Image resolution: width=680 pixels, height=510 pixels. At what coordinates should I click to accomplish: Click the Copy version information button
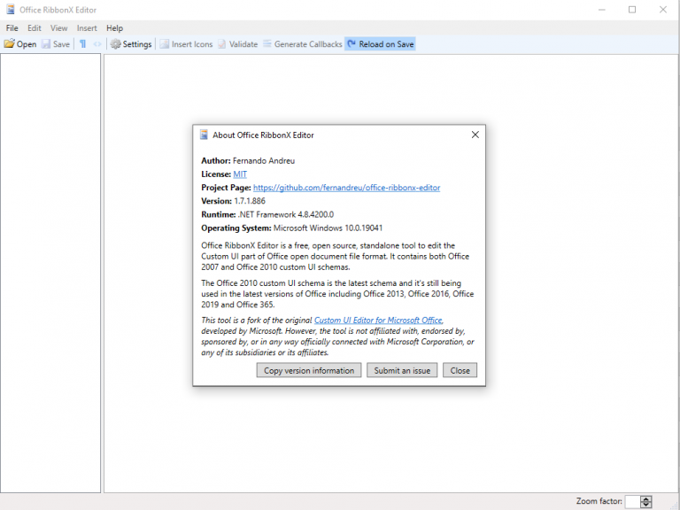309,370
